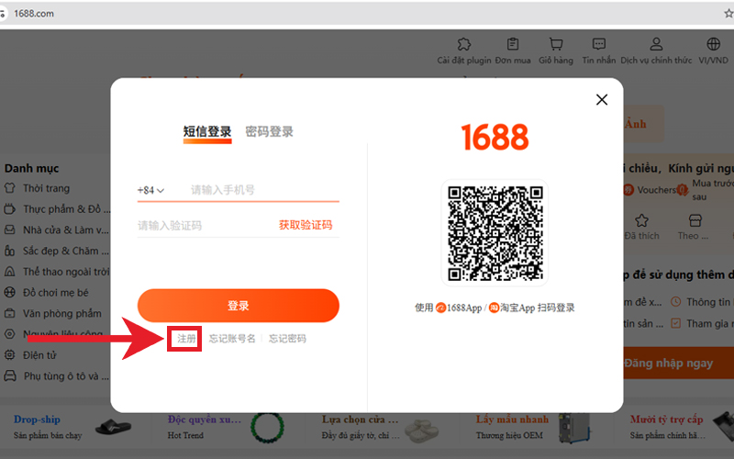The width and height of the screenshot is (734, 459).
Task: Open the VI/VND globe language icon
Action: pyautogui.click(x=714, y=44)
